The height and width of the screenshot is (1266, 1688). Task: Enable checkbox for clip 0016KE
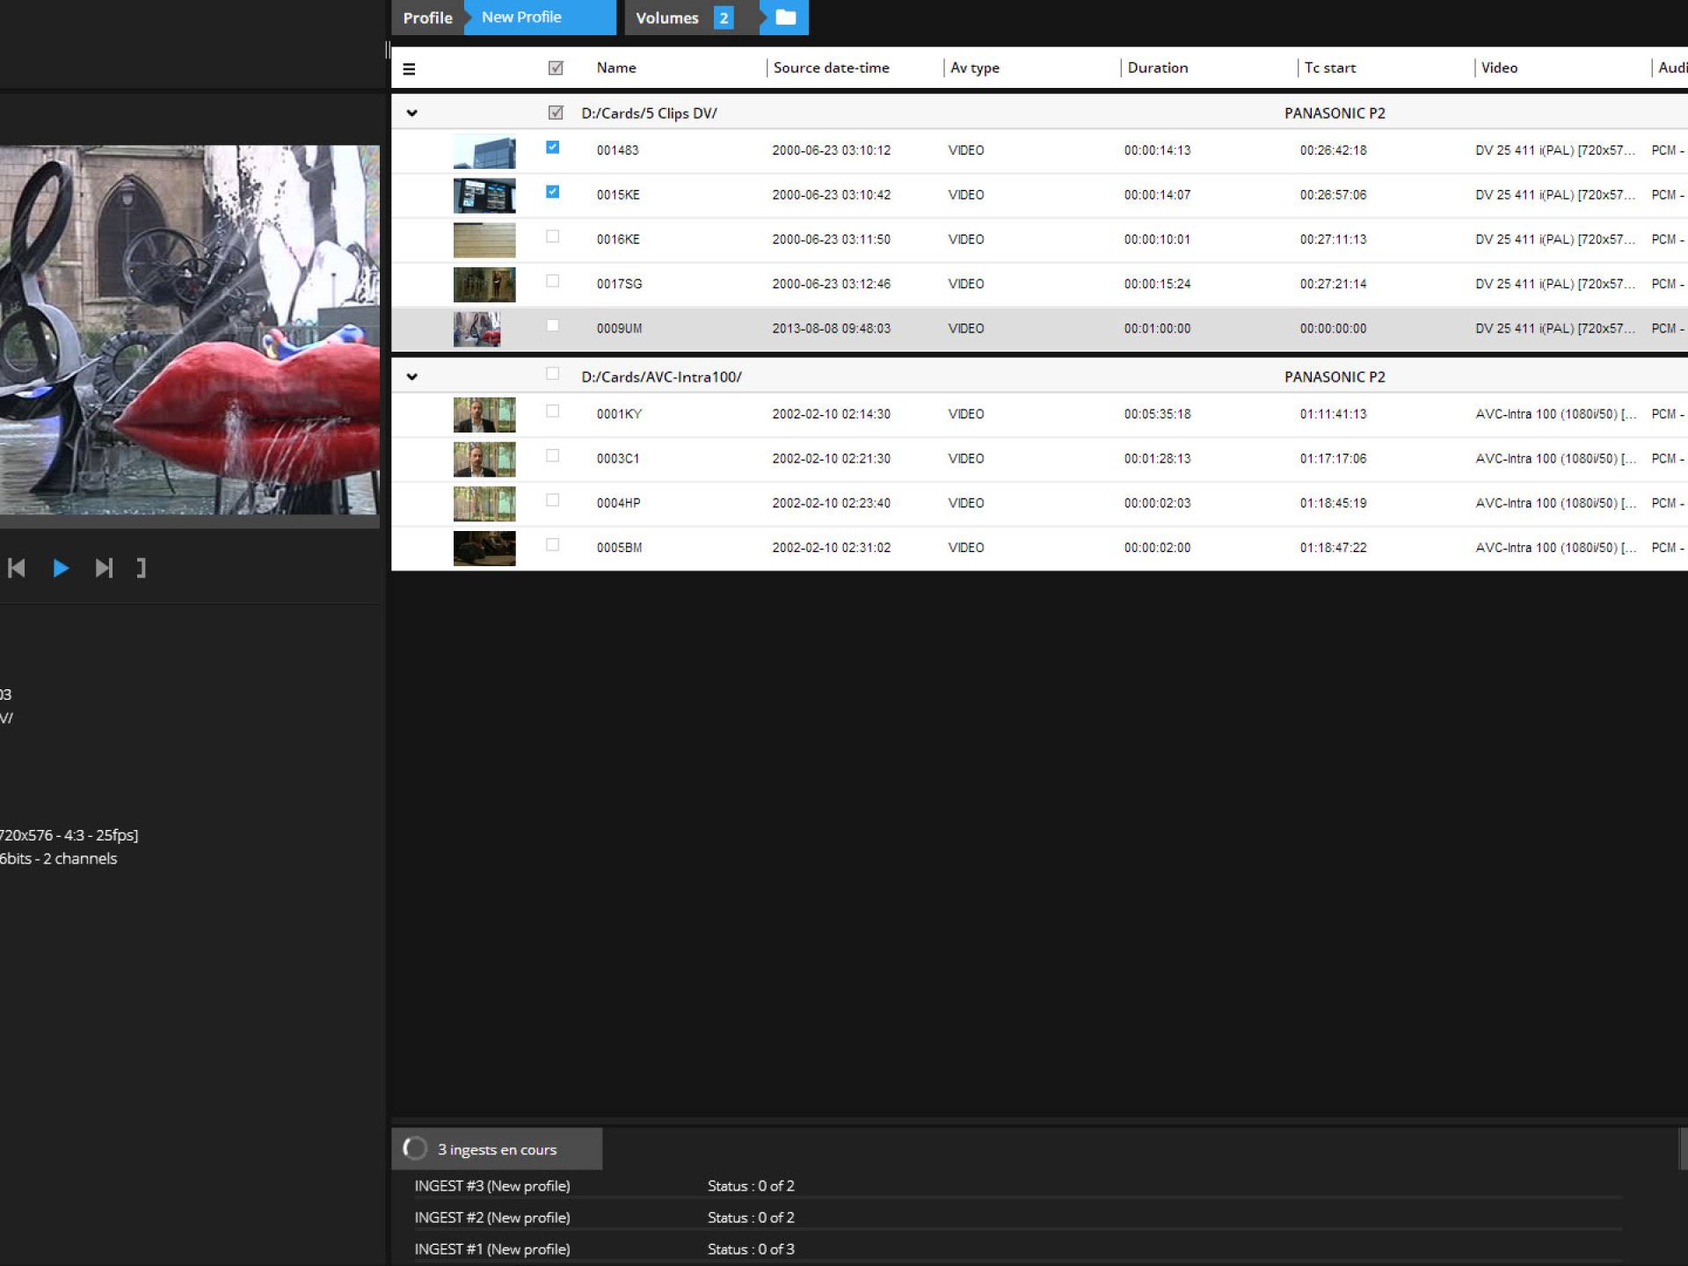click(x=552, y=236)
